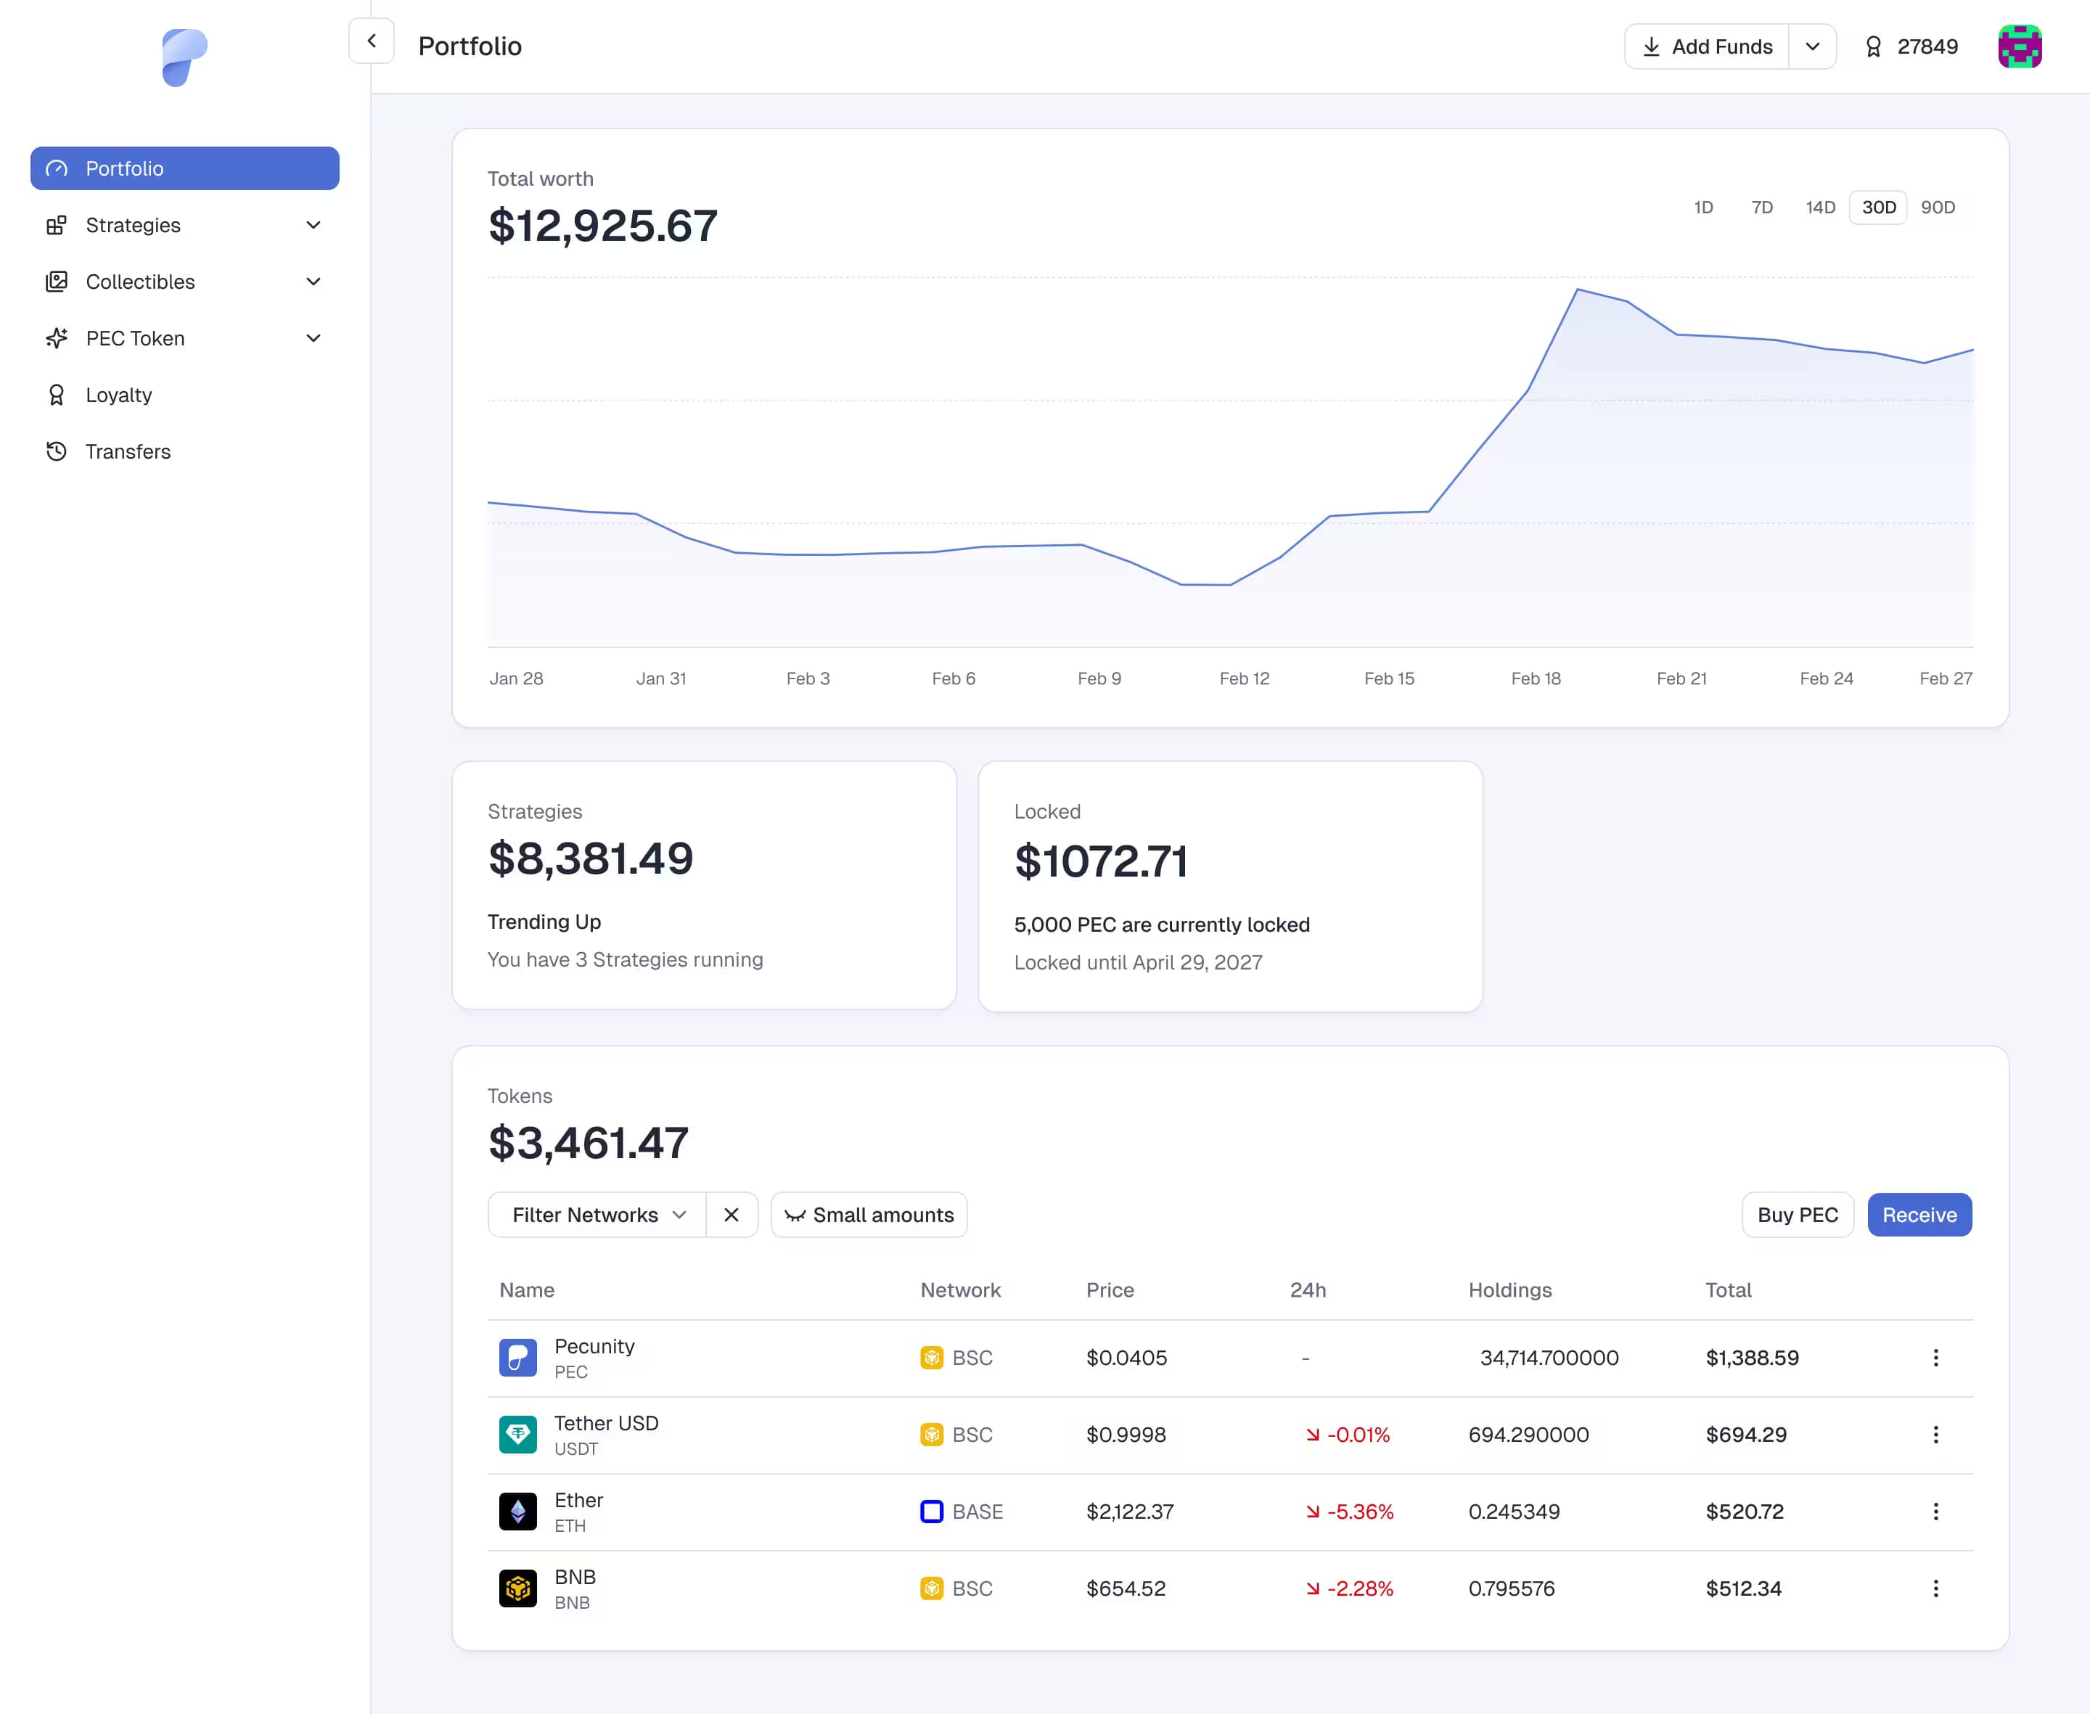The image size is (2090, 1714).
Task: Click the Pecunity logo at top left
Action: pyautogui.click(x=186, y=57)
